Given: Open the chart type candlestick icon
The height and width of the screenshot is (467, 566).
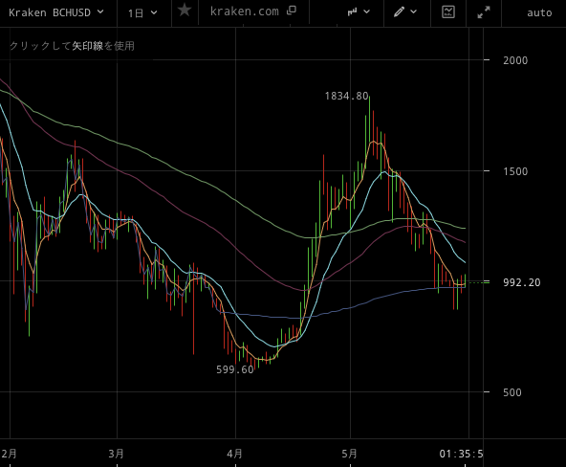Looking at the screenshot, I should [x=352, y=11].
